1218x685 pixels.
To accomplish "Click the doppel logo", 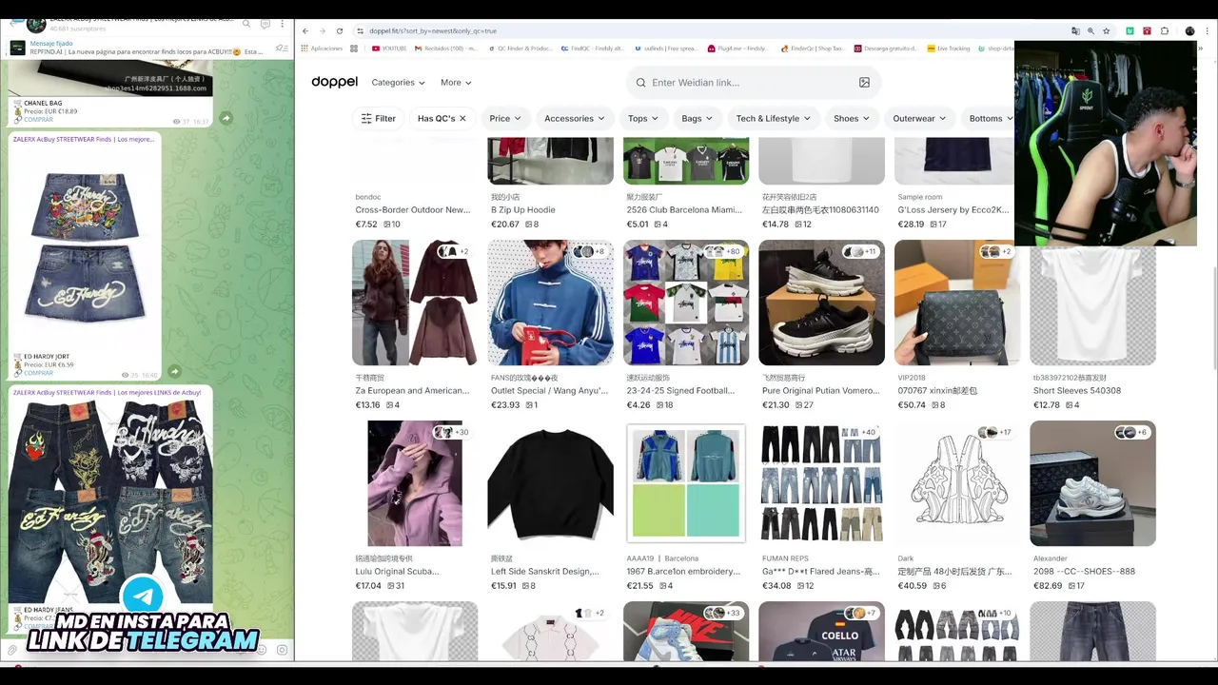I will tap(334, 82).
